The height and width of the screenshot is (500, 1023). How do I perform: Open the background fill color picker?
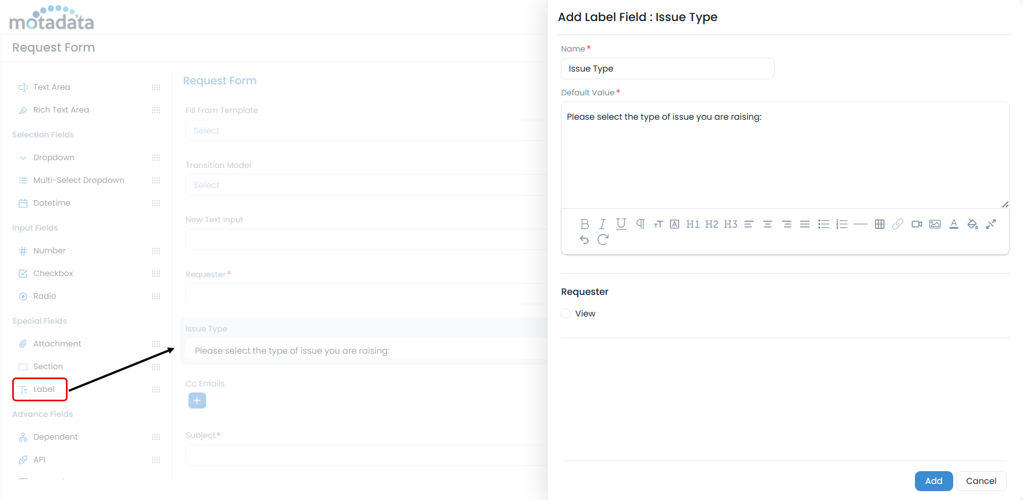[x=972, y=224]
